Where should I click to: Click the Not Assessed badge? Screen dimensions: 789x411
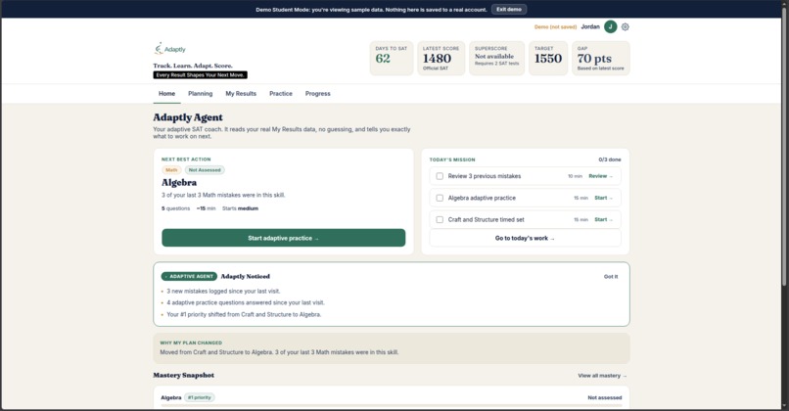click(205, 170)
